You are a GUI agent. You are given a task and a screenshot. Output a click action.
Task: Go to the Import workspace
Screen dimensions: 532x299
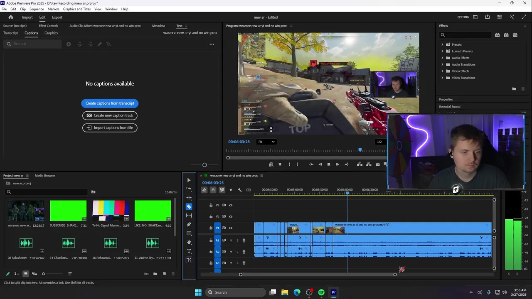tap(27, 17)
